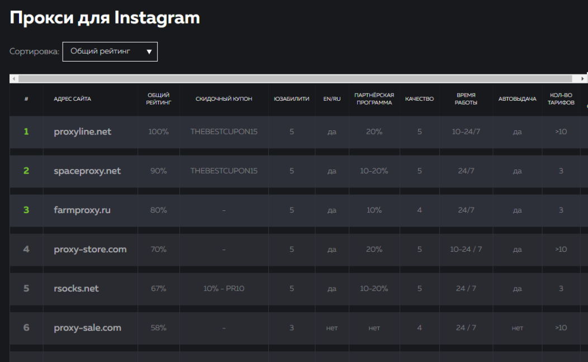Open the spaceproxy.net site link

pyautogui.click(x=87, y=171)
